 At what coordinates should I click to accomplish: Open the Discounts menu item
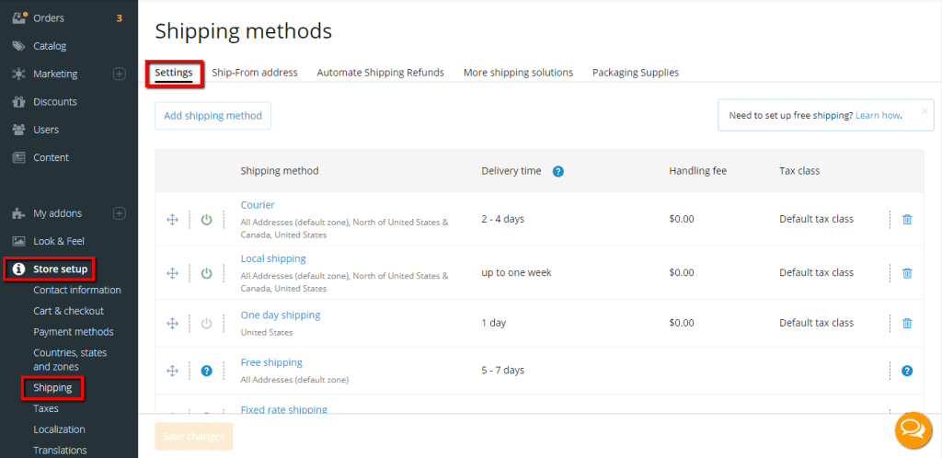click(x=55, y=102)
